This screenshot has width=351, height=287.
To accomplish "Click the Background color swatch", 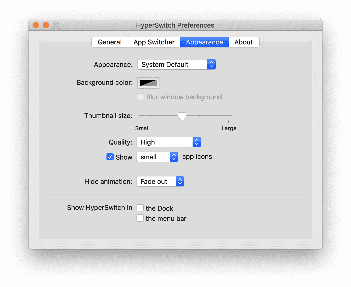I will click(148, 83).
